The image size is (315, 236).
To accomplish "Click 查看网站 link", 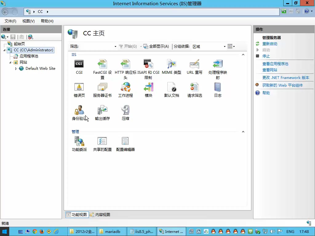I will pyautogui.click(x=269, y=70).
